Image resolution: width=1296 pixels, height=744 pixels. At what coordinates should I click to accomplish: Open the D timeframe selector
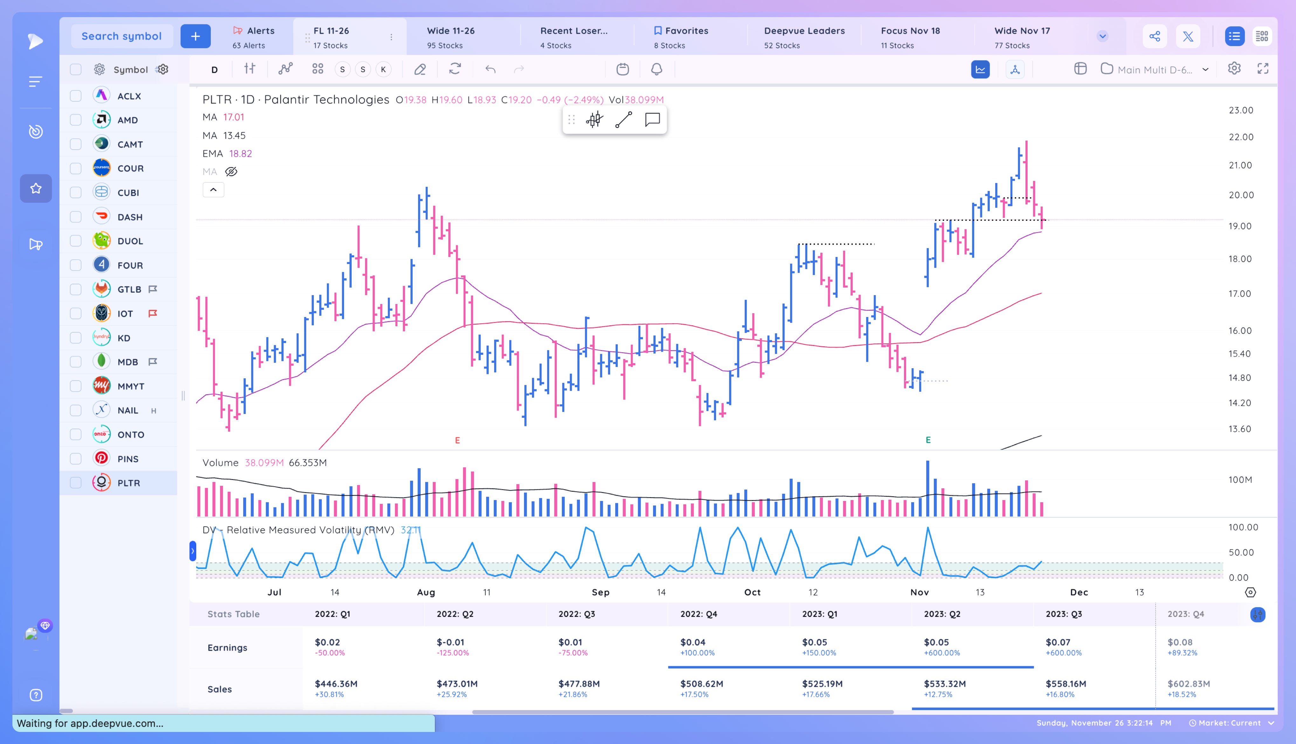click(214, 70)
